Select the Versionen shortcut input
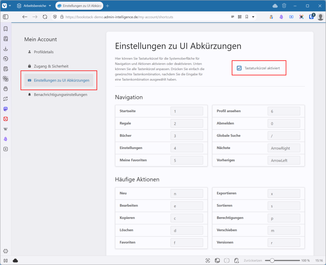Viewport: 326px width, 265px height. (284, 243)
